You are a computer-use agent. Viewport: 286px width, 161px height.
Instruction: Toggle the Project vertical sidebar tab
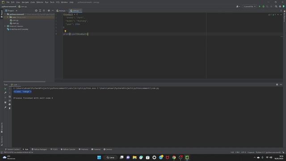coord(2,14)
